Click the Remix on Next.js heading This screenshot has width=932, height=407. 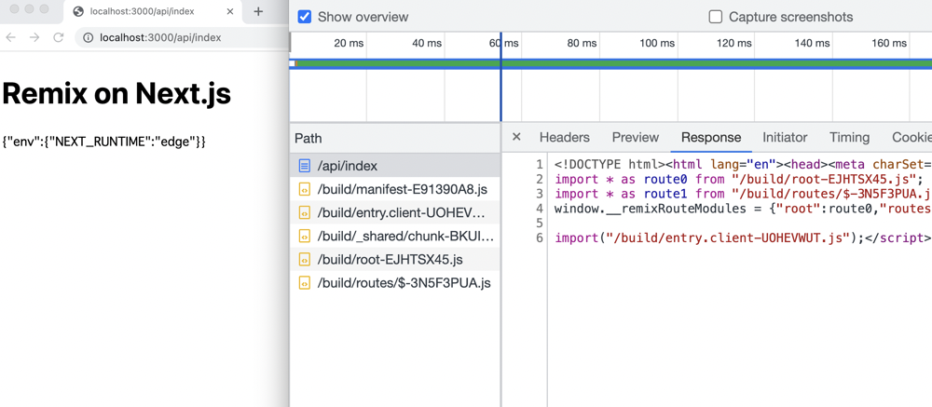point(116,93)
